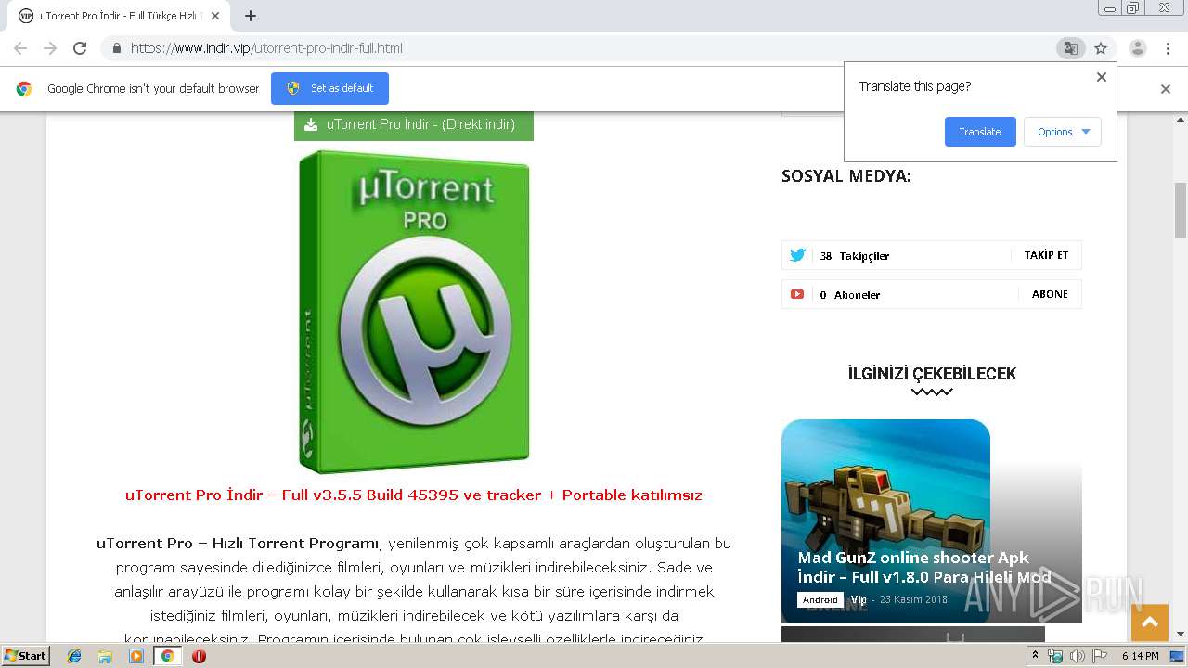Image resolution: width=1188 pixels, height=668 pixels.
Task: Click the scrollbar down arrow
Action: coord(1181,635)
